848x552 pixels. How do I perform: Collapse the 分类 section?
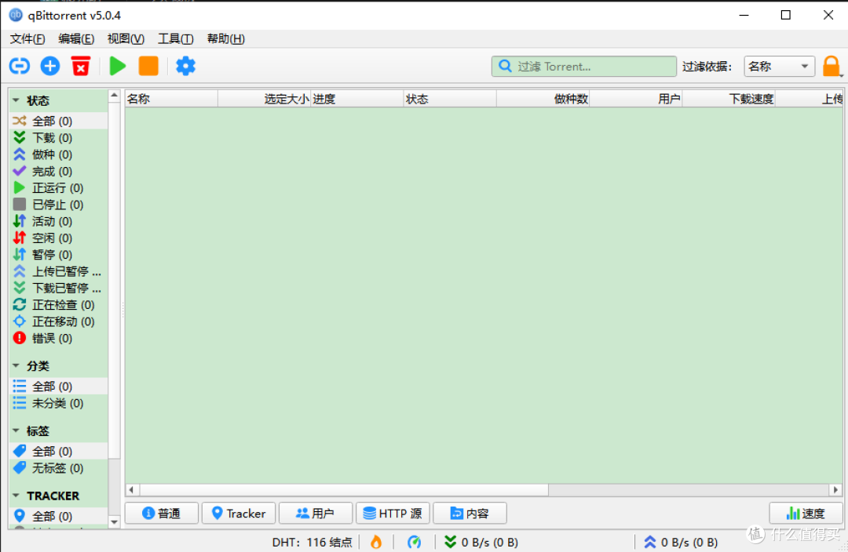click(x=16, y=365)
